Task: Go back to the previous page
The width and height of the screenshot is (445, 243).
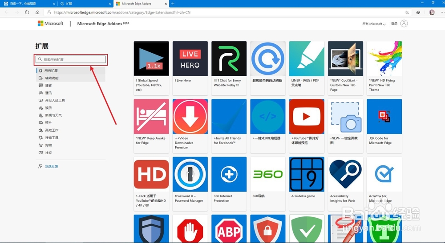Action: (x=7, y=12)
